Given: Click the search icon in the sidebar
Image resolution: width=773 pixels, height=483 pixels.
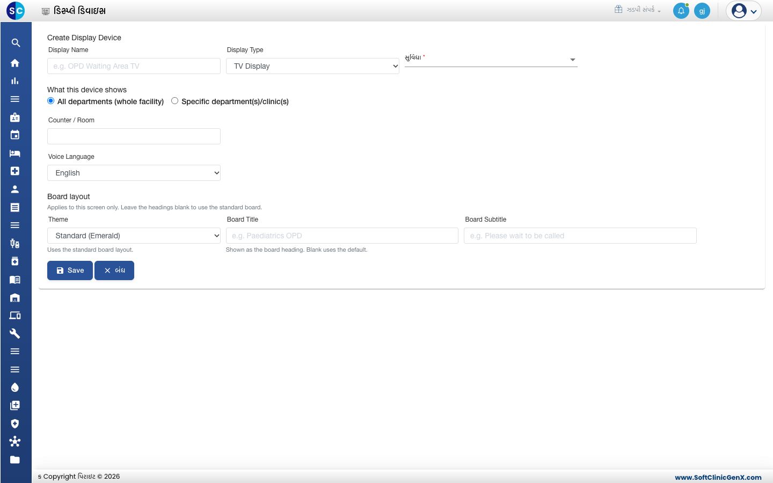Looking at the screenshot, I should tap(16, 43).
